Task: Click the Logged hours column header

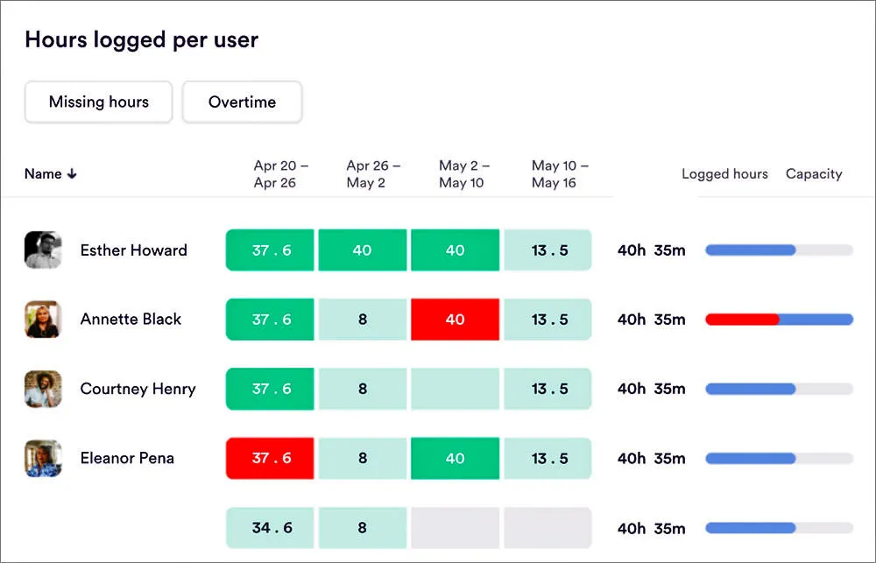Action: [724, 174]
